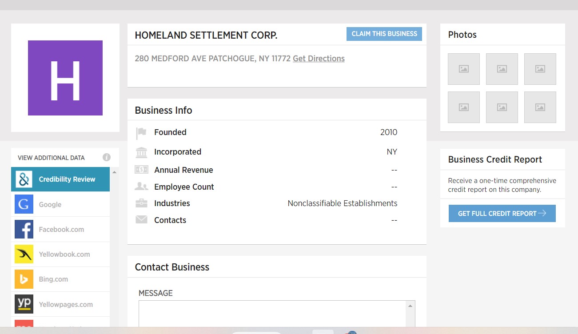578x334 pixels.
Task: Click the Founded flag icon
Action: (x=141, y=132)
